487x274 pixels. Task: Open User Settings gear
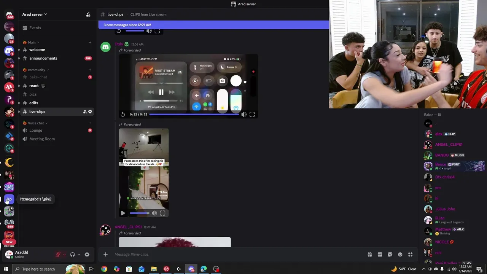click(87, 255)
